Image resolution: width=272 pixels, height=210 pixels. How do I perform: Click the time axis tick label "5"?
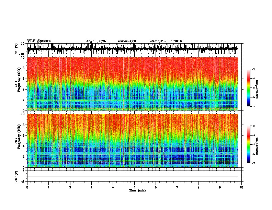pyautogui.click(x=134, y=187)
